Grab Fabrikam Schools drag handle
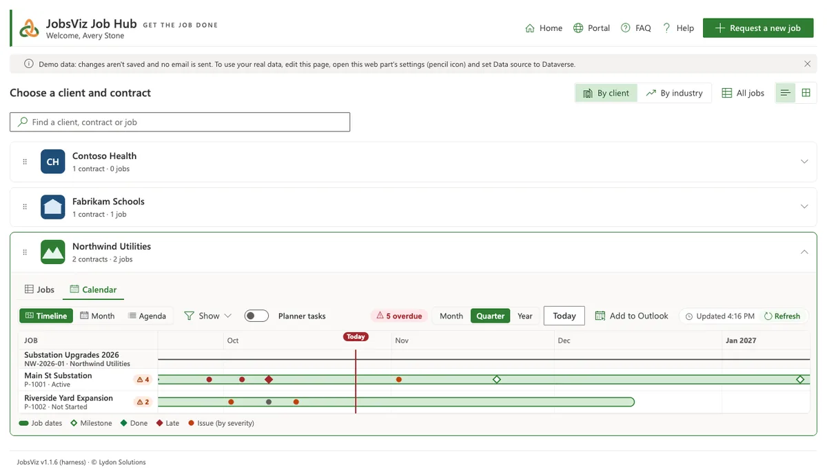 [25, 207]
